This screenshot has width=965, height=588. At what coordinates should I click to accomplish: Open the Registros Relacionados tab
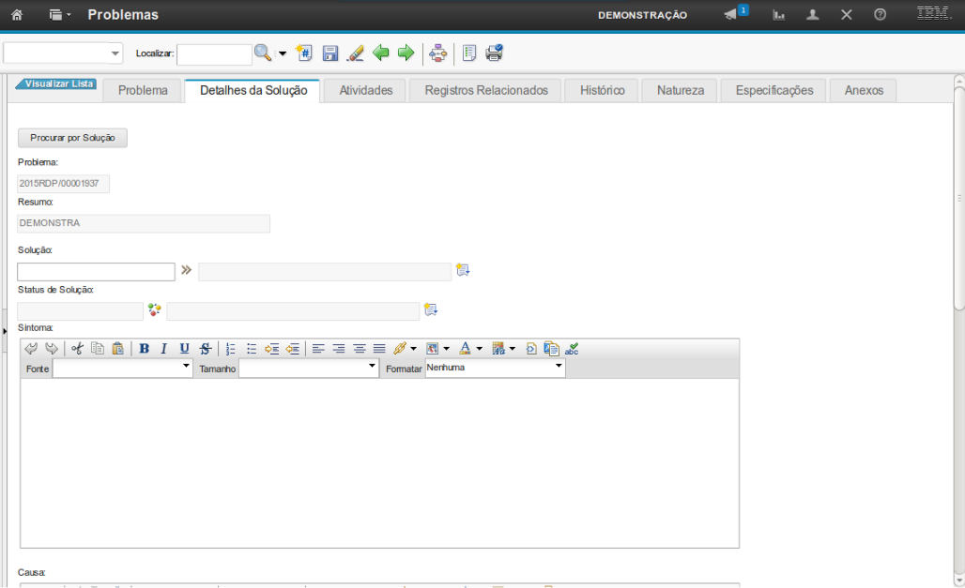pos(485,91)
